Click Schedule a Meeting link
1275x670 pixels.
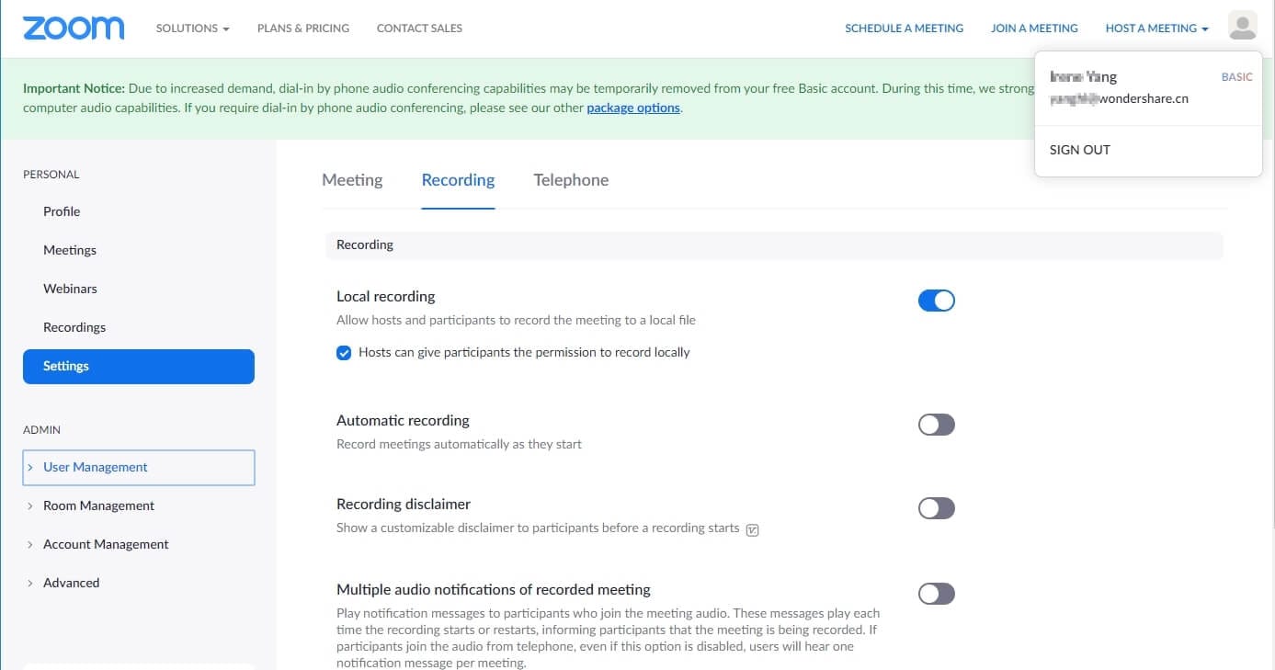(x=904, y=28)
